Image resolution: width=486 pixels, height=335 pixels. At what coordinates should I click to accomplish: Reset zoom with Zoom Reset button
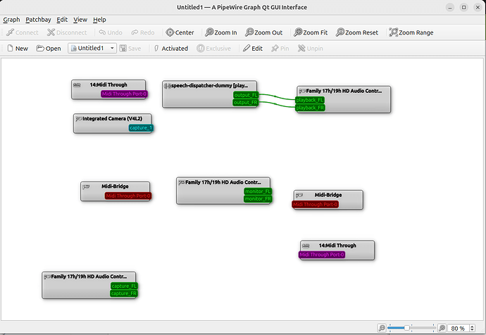click(357, 32)
